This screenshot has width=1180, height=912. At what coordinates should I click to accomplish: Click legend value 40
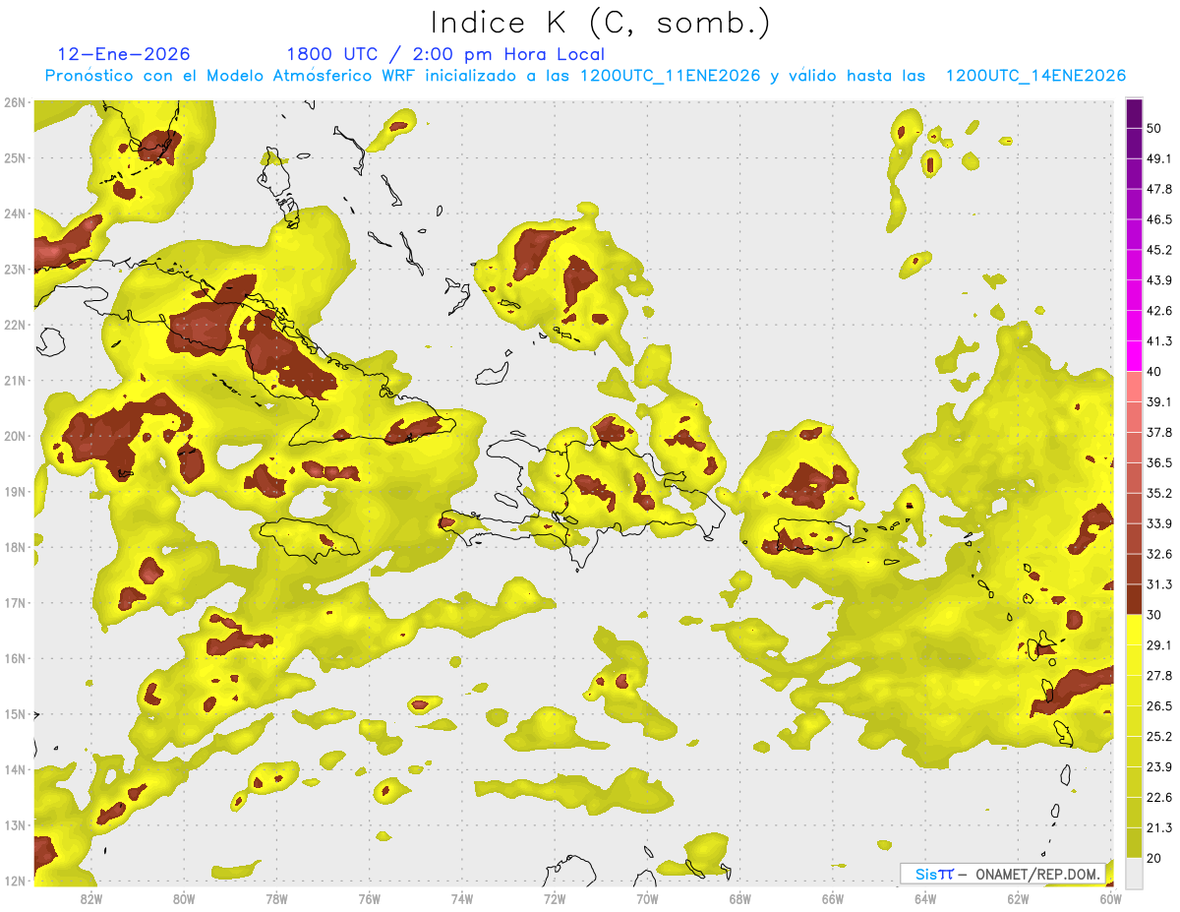(1155, 372)
